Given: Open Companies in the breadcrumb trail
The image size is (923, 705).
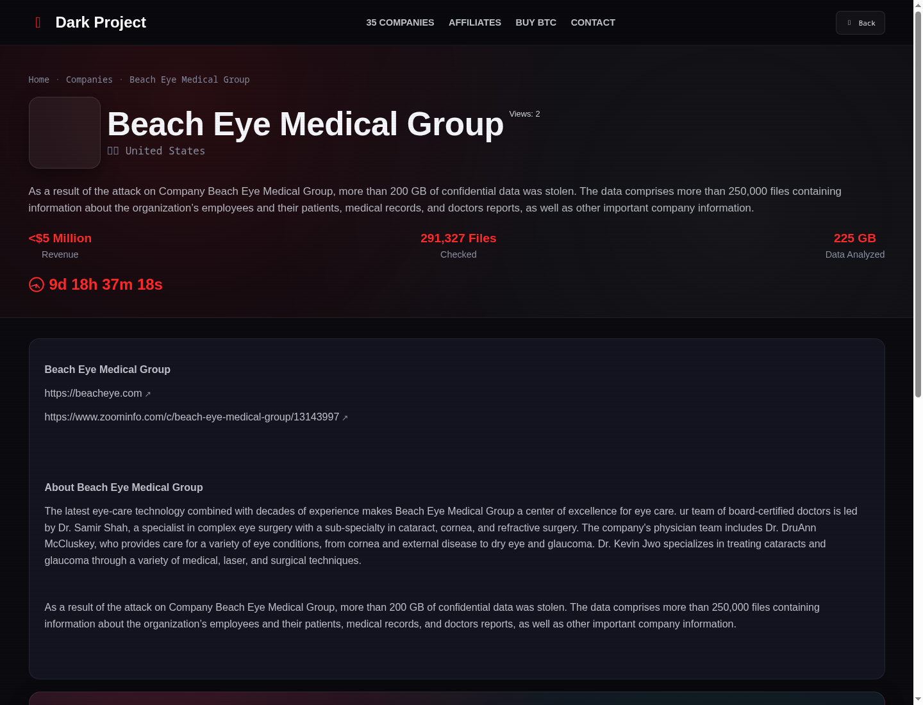Looking at the screenshot, I should coord(89,79).
